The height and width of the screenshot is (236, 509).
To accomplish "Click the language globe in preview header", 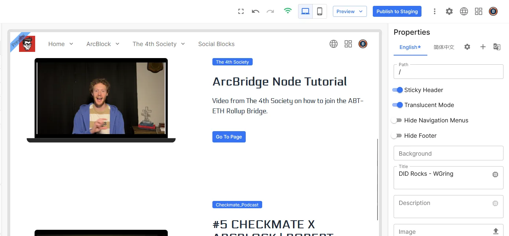I will [x=334, y=44].
